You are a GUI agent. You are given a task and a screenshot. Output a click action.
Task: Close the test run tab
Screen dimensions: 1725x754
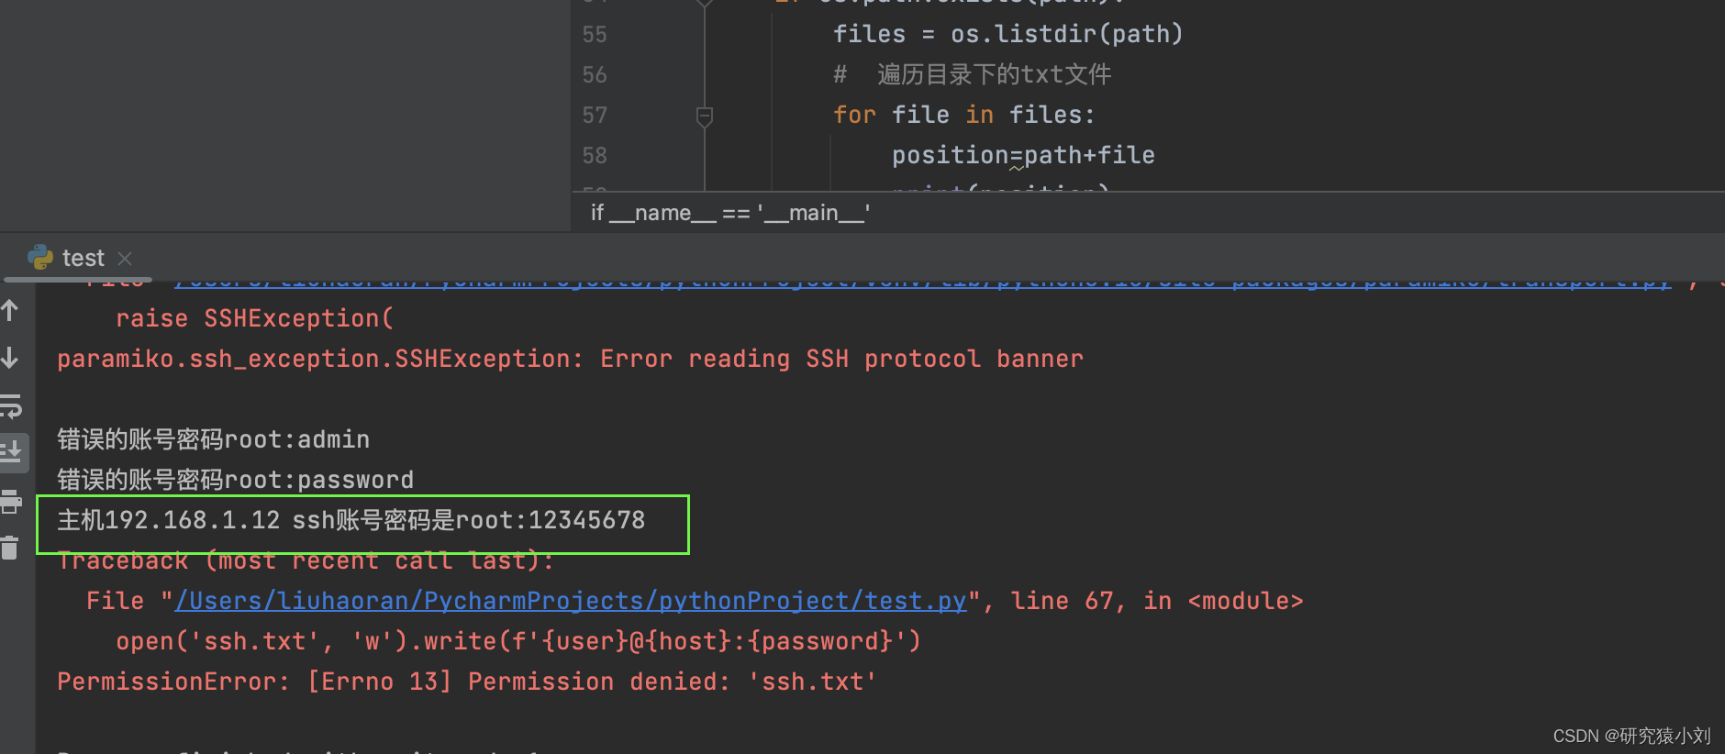coord(126,259)
